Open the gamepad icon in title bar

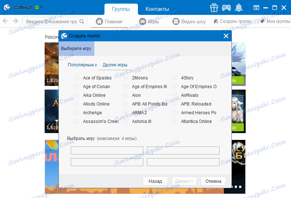click(226, 8)
